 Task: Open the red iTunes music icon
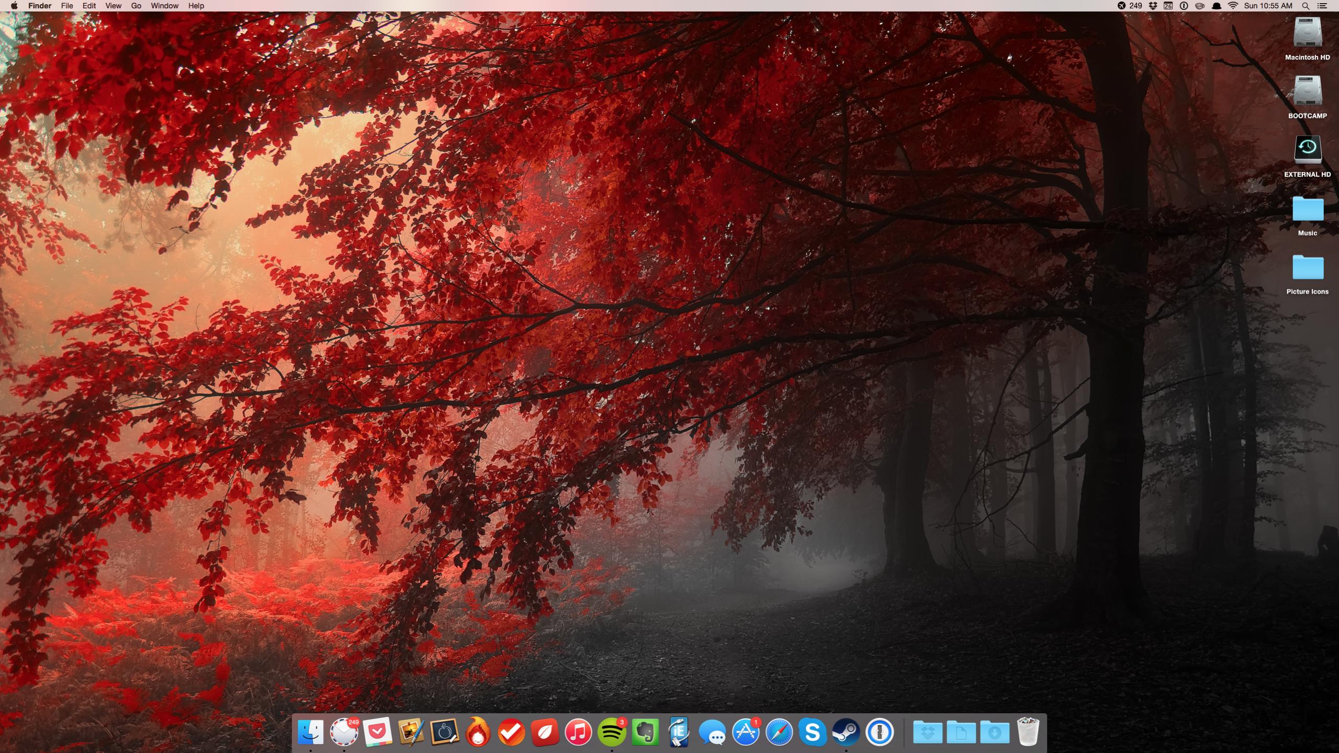click(578, 732)
